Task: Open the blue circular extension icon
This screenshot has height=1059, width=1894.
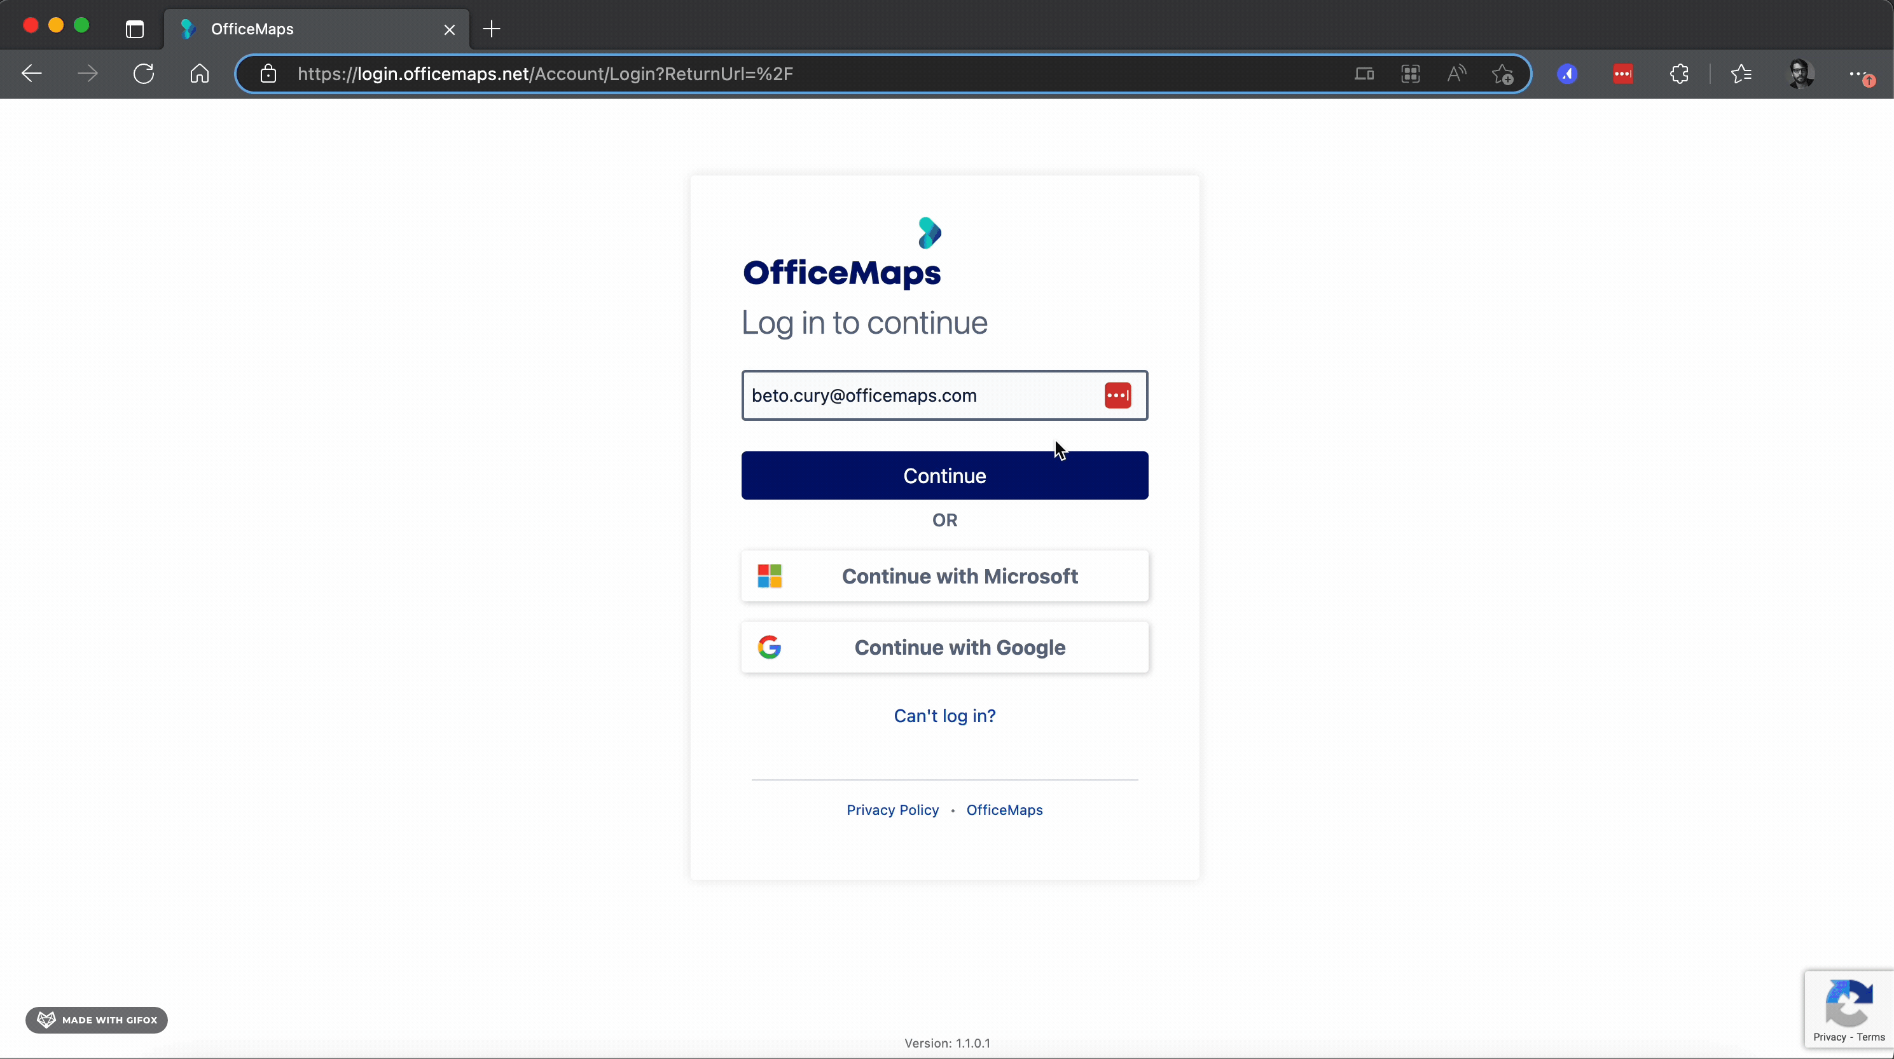Action: pyautogui.click(x=1568, y=74)
